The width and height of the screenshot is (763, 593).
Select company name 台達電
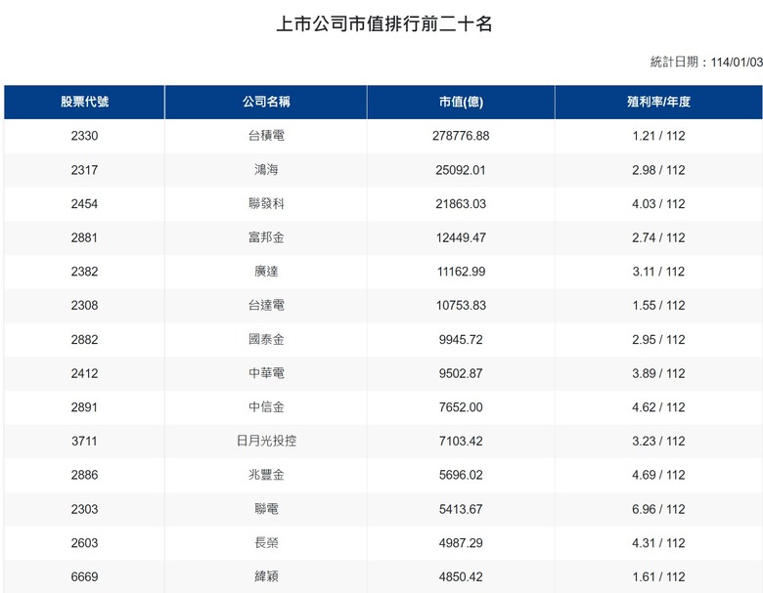click(266, 305)
